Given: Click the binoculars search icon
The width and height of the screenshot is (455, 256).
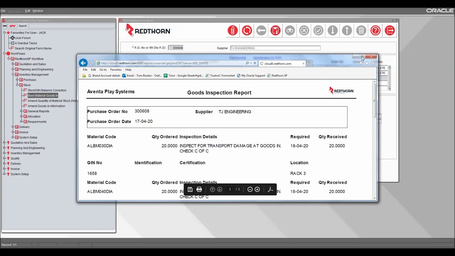Looking at the screenshot, I should pyautogui.click(x=290, y=31).
